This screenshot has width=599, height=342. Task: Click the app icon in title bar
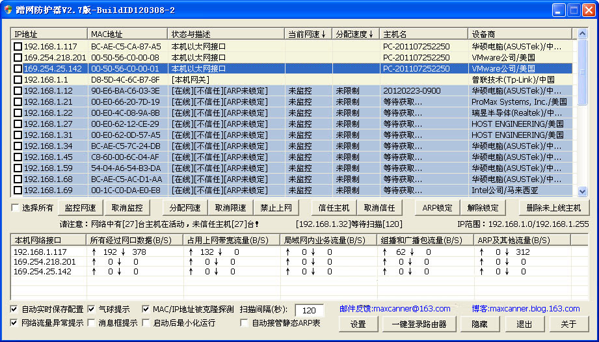[8, 10]
